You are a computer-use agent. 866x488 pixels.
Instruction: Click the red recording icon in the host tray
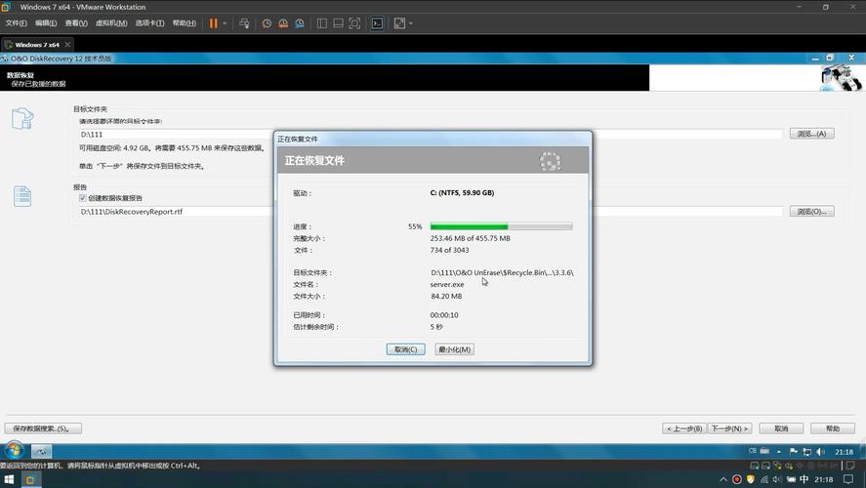[x=737, y=479]
